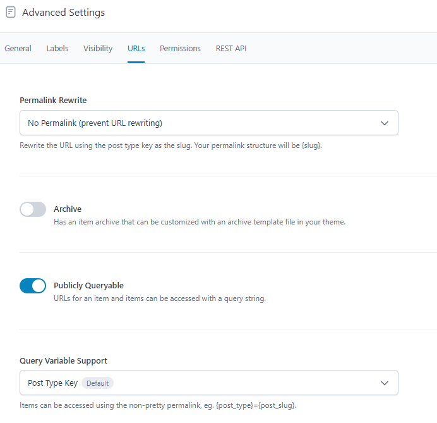Screen dimensions: 437x423
Task: Click the Advanced Settings heading
Action: pyautogui.click(x=63, y=13)
